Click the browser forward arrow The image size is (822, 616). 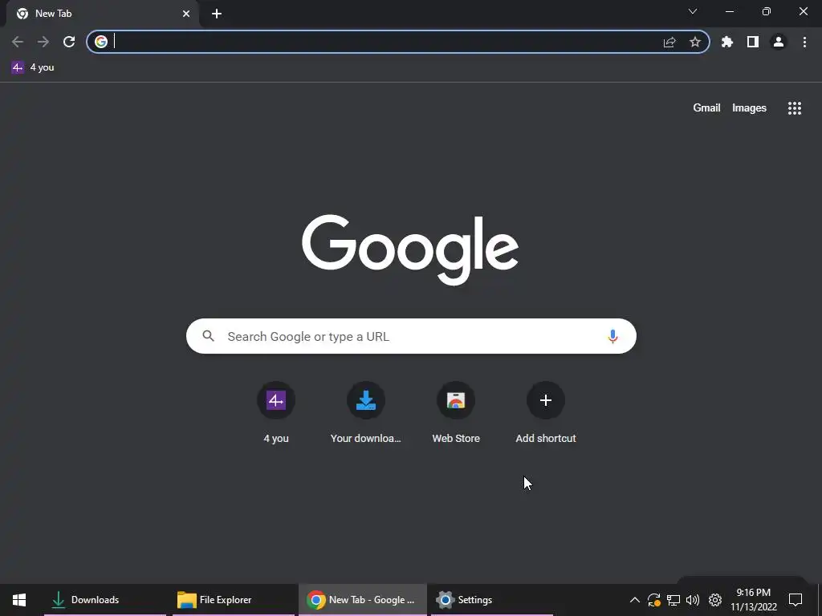43,42
